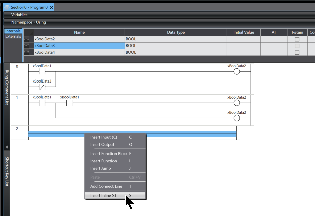
Task: Click the Initial Value cell for xBoolData2
Action: 243,39
